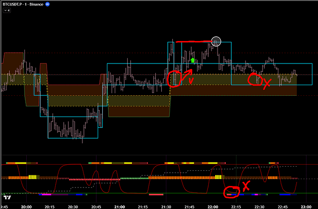This screenshot has width=318, height=209.
Task: Select the red circle in the oscillator pane
Action: pos(232,192)
